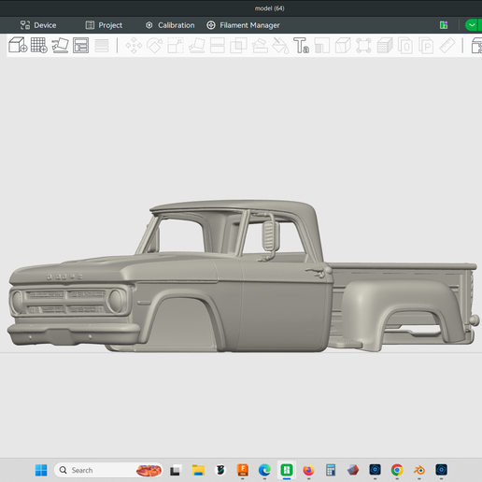Viewport: 482px width, 482px height.
Task: Open the Windows Start menu
Action: [x=41, y=470]
